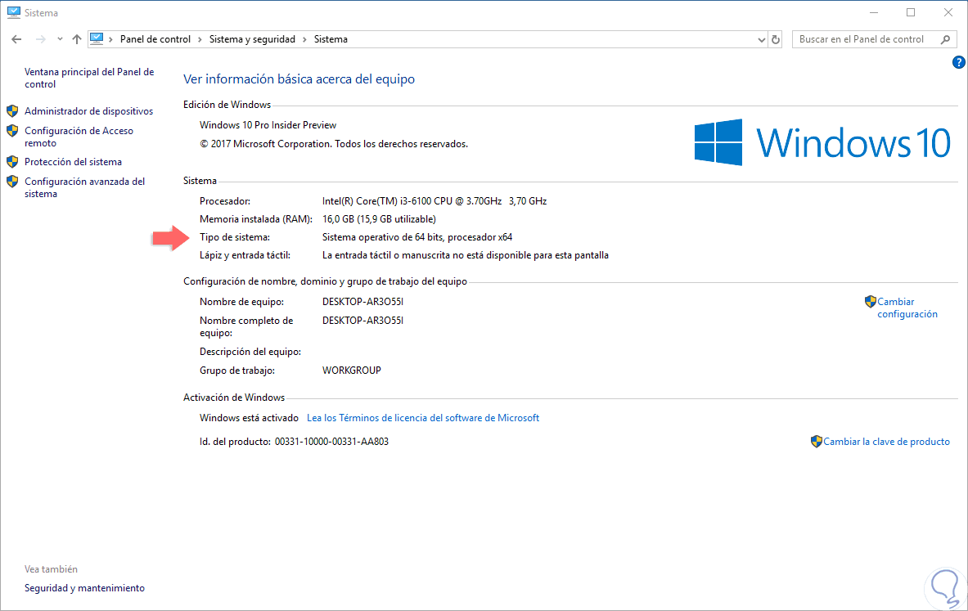This screenshot has height=611, width=968.
Task: Open Seguridad y mantenimiento
Action: pos(84,587)
